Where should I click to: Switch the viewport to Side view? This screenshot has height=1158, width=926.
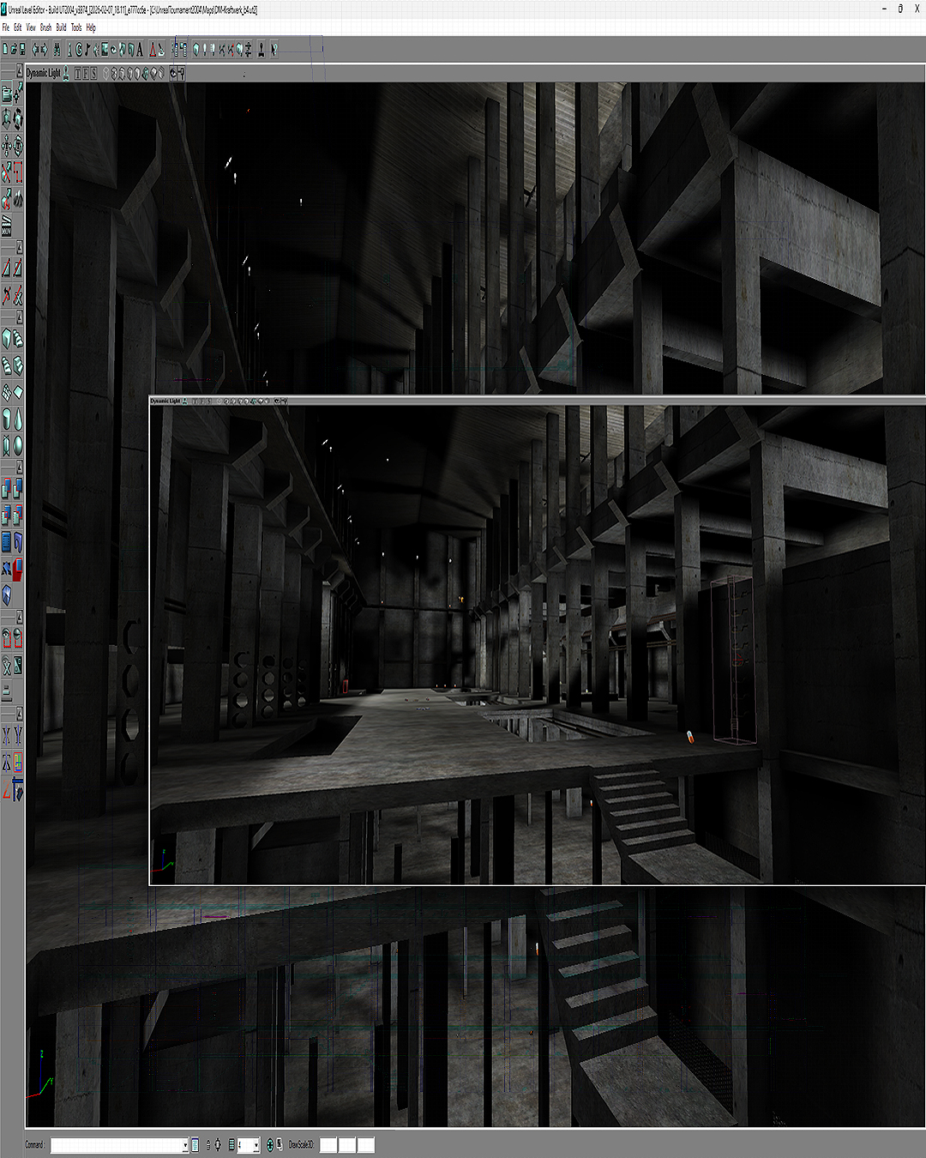click(x=94, y=74)
